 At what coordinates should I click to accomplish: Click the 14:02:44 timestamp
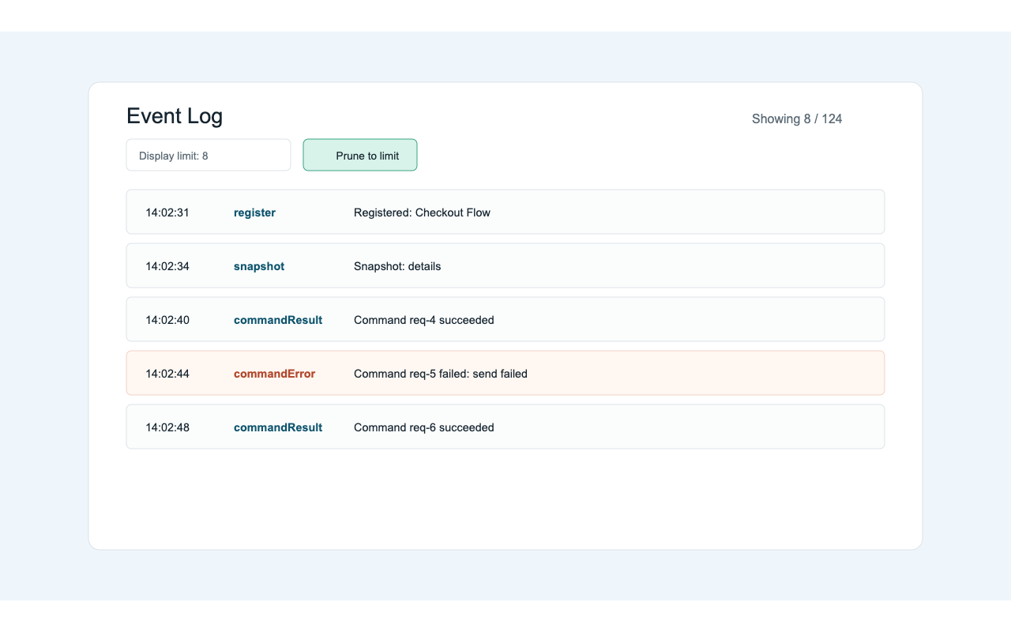(x=167, y=373)
